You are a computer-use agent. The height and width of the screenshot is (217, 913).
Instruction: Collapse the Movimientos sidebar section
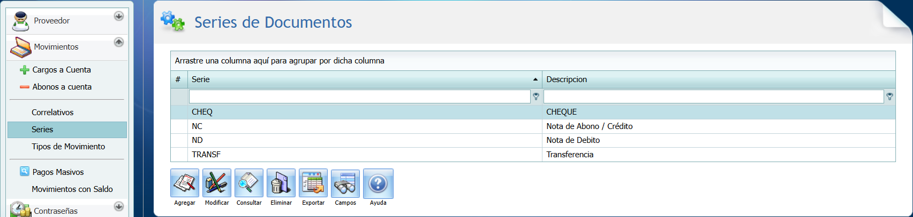click(x=119, y=42)
